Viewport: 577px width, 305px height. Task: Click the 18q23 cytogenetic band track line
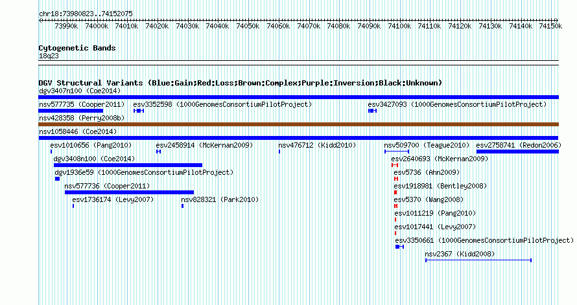(x=298, y=63)
